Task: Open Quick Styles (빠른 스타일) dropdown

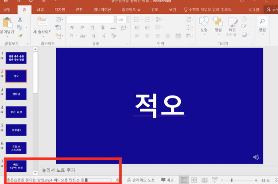Action: (232, 27)
